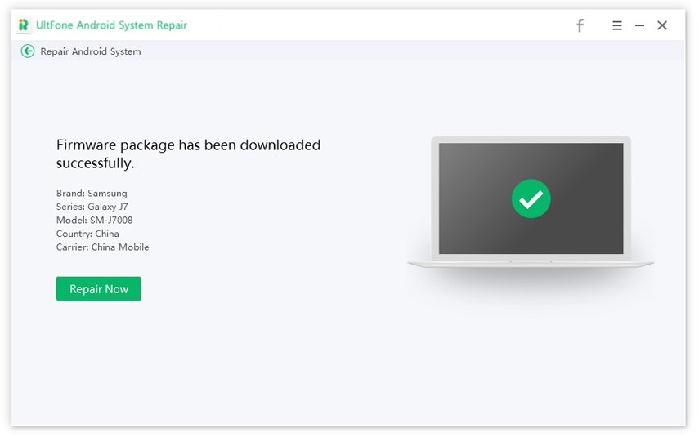
Task: Select the Model: SM-J7008 line
Action: click(94, 221)
